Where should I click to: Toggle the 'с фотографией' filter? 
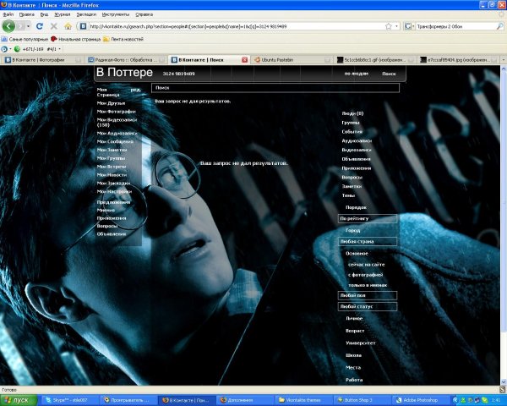point(365,275)
